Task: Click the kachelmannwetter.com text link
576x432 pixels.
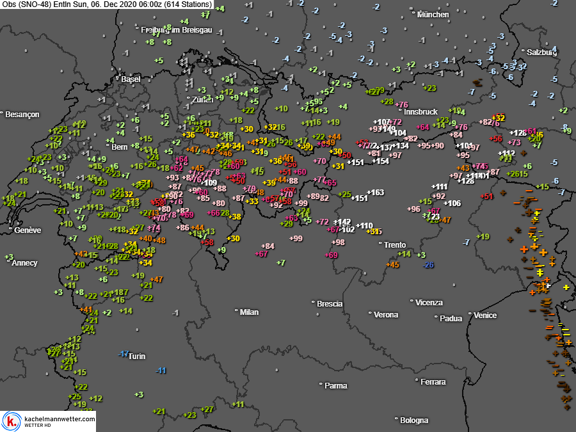Action: coord(60,419)
